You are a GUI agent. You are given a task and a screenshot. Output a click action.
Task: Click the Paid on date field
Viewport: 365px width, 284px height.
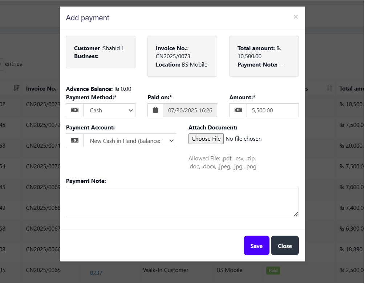[190, 110]
